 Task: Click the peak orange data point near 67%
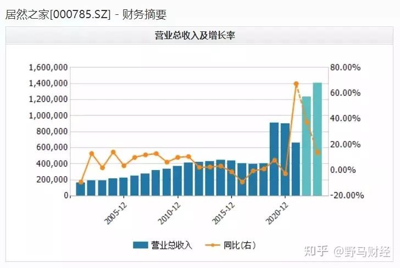(296, 84)
